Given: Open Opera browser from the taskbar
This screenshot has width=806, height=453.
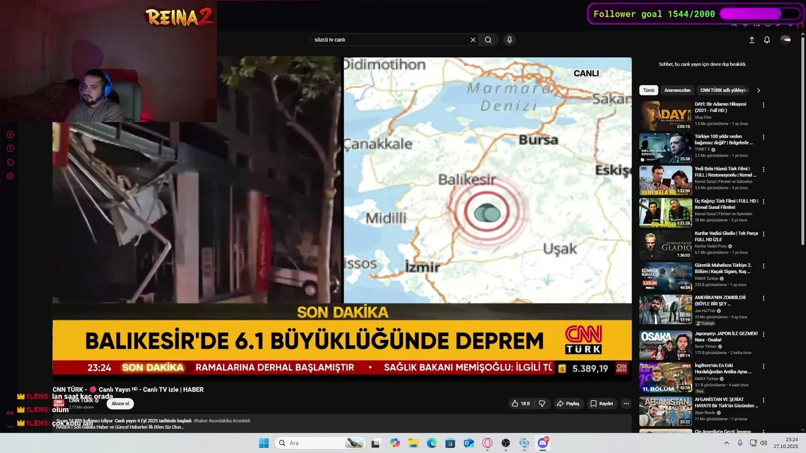Looking at the screenshot, I should click(487, 443).
